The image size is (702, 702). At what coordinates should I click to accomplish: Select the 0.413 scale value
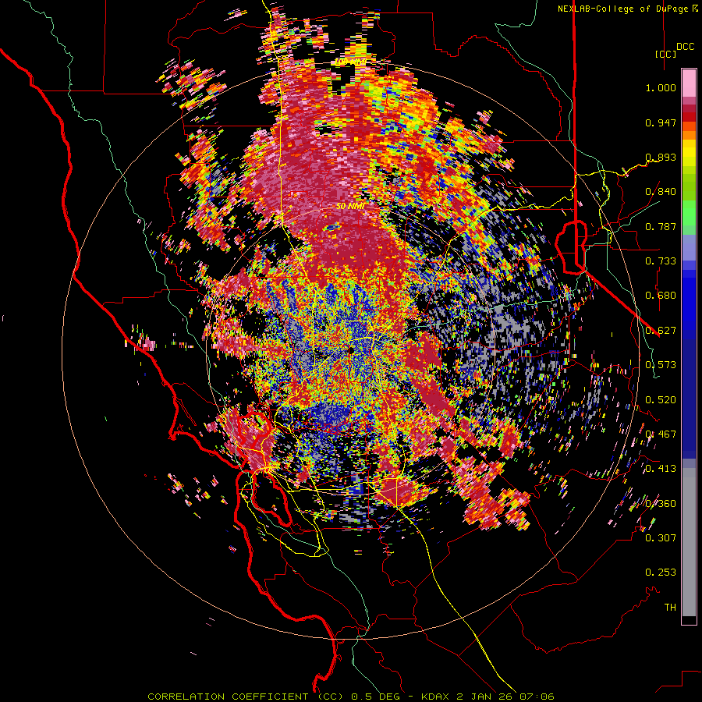[x=661, y=469]
